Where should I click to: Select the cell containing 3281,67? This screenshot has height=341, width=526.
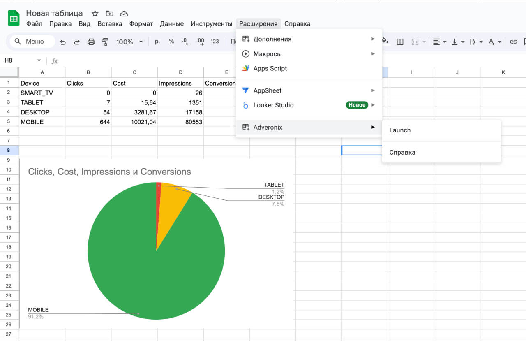pos(134,112)
